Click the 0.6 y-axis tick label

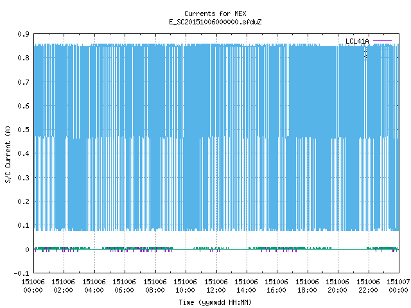[23, 106]
